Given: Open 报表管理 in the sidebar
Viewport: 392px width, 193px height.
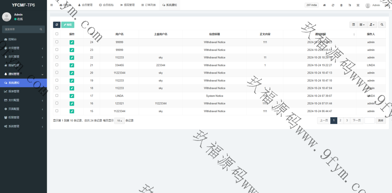Looking at the screenshot, I should click(x=23, y=92).
